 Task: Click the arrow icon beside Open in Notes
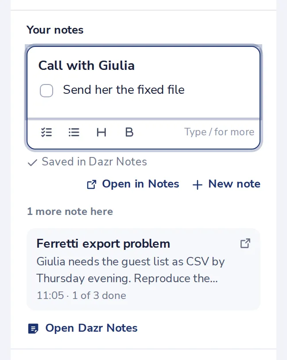(x=92, y=184)
